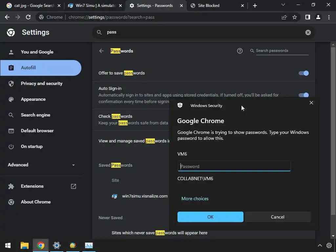
Task: Click the address bar URL
Action: click(112, 17)
